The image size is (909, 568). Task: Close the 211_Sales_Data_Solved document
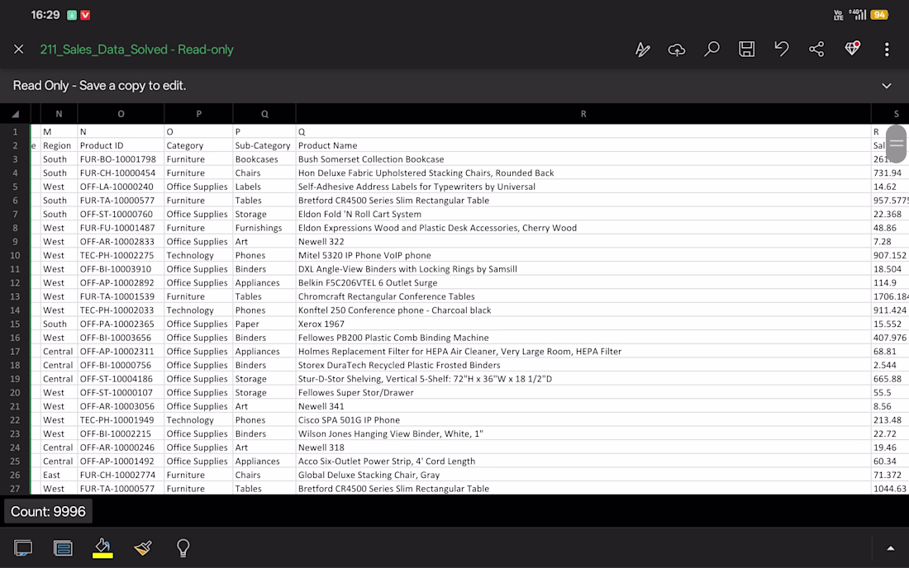coord(18,50)
